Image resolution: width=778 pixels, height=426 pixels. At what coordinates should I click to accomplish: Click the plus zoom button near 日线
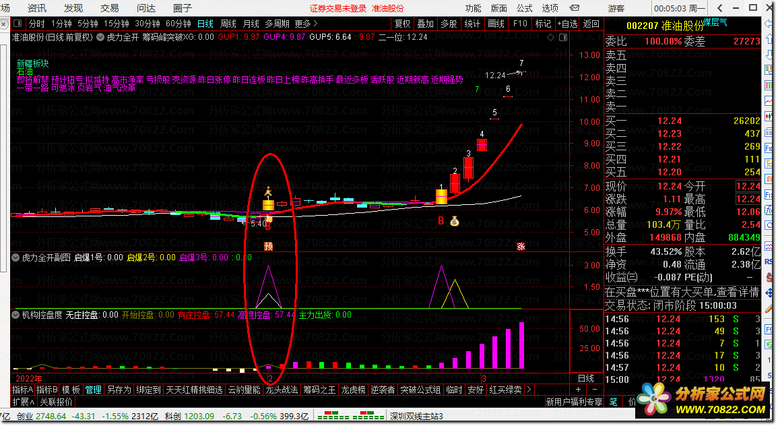pos(579,390)
